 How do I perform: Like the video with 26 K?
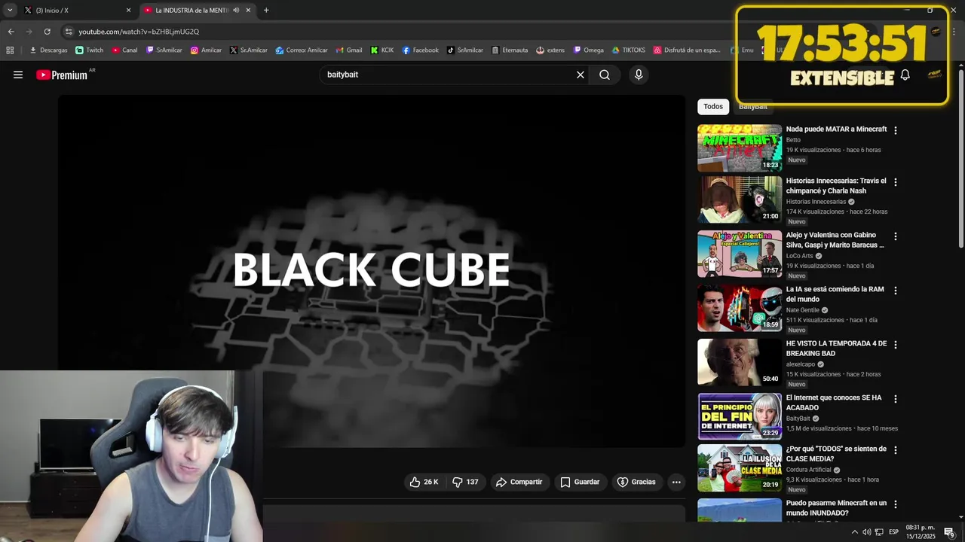coord(424,482)
